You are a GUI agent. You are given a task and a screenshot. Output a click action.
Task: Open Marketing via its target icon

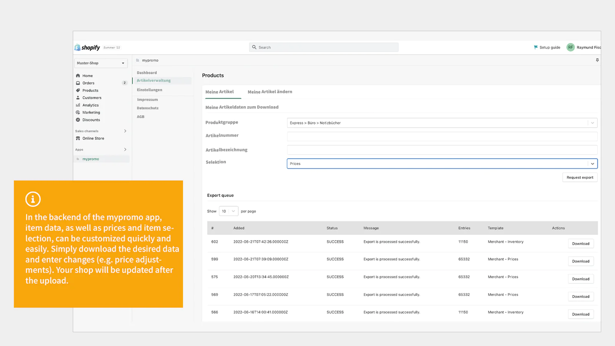point(78,112)
